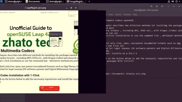Open the system menu dropdown arrow

click(179, 1)
